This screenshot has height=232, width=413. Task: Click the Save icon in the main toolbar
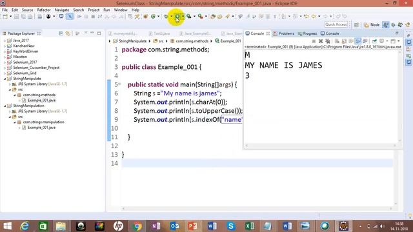click(16, 17)
